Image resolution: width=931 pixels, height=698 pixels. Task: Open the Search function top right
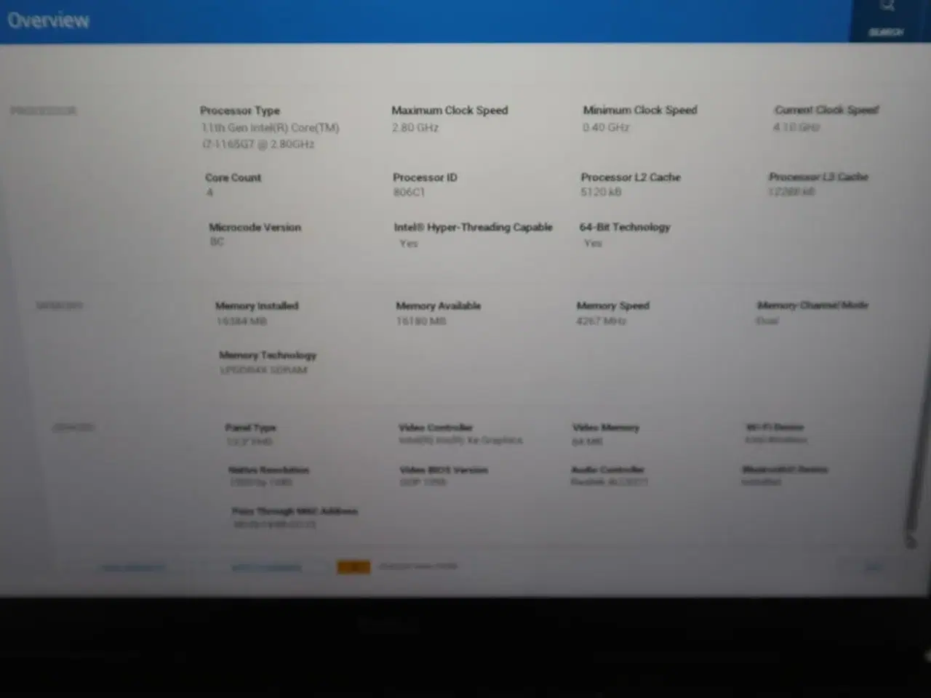tap(886, 18)
